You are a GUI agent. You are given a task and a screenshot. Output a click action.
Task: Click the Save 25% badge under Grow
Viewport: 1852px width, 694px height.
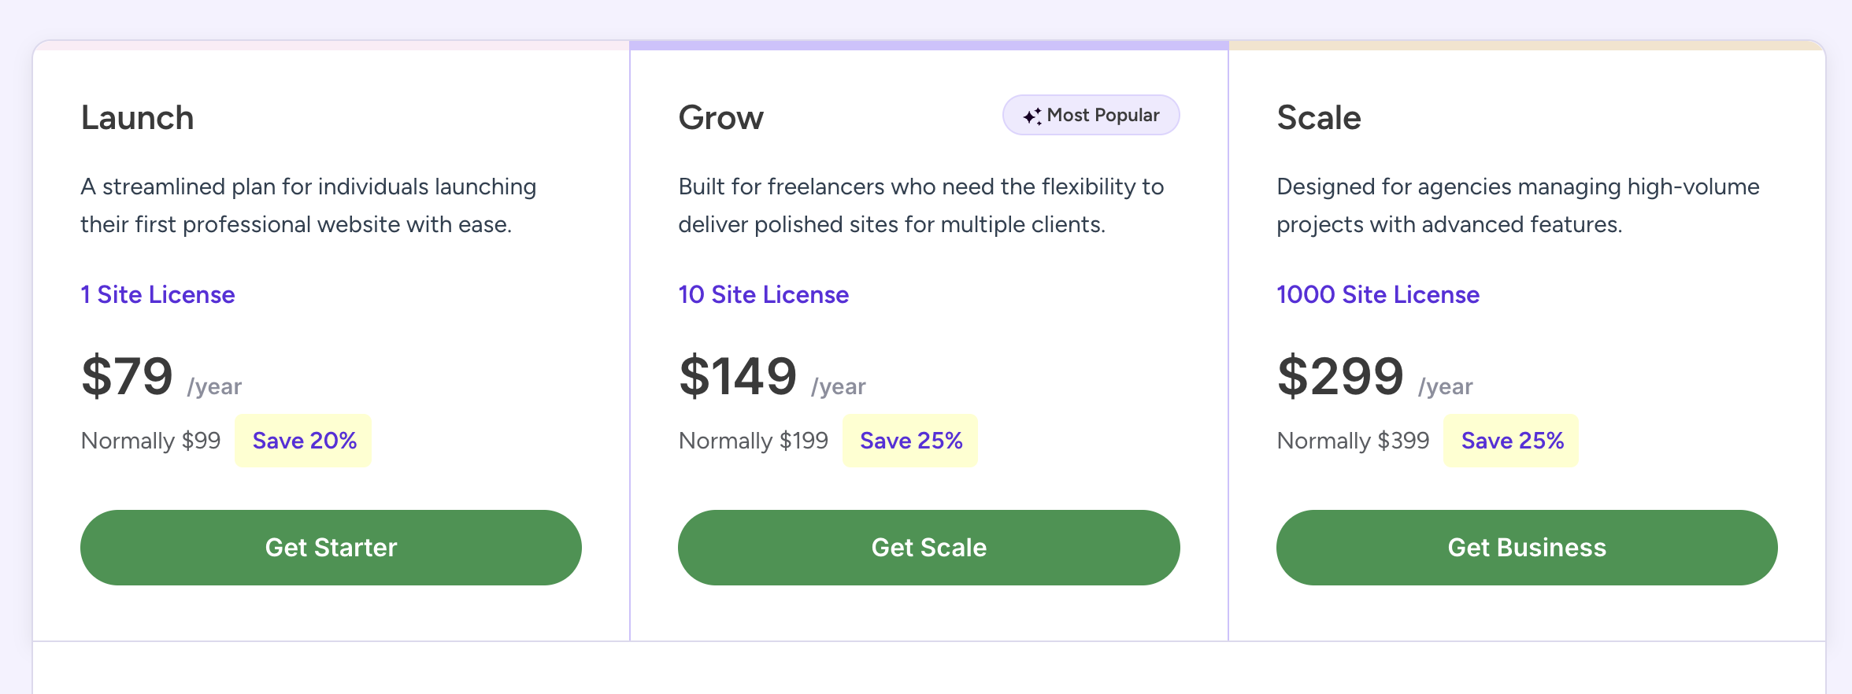[x=911, y=441]
